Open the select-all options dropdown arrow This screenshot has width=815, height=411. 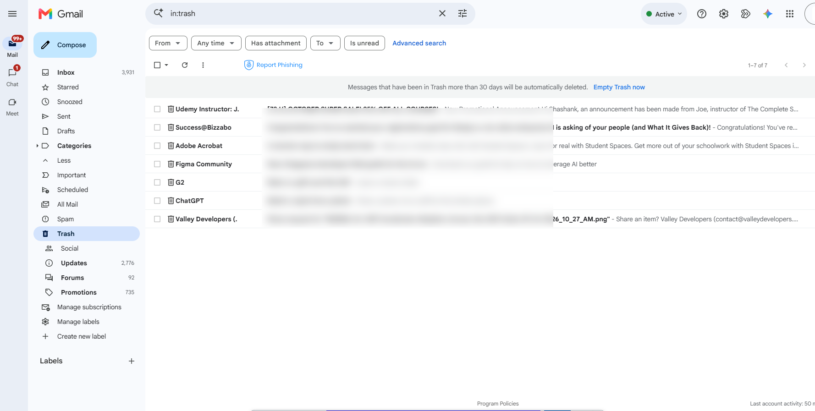pos(166,65)
